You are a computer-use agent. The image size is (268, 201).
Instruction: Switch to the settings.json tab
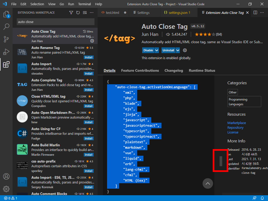point(179,13)
